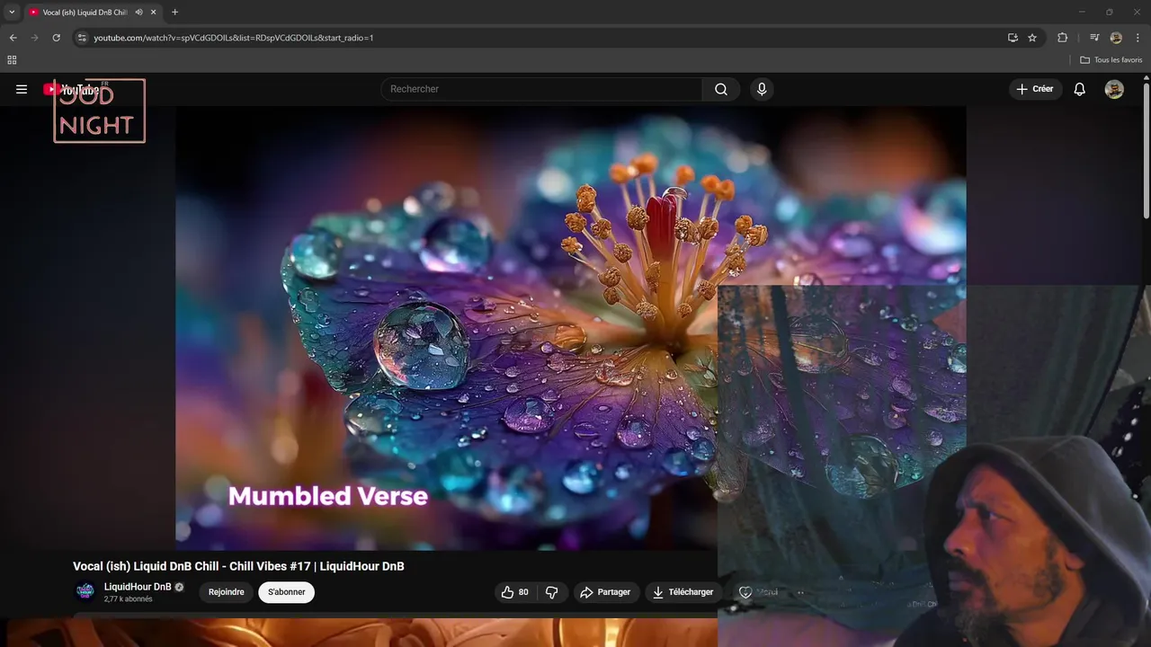The image size is (1151, 647).
Task: Dislike the video with thumbs down
Action: (552, 592)
